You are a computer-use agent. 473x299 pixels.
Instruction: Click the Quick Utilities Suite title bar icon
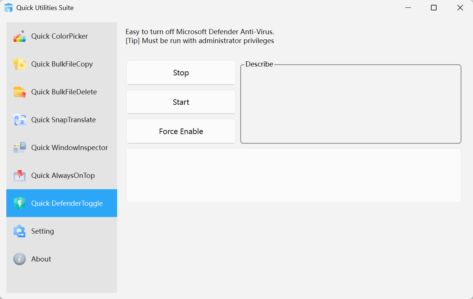[x=8, y=7]
